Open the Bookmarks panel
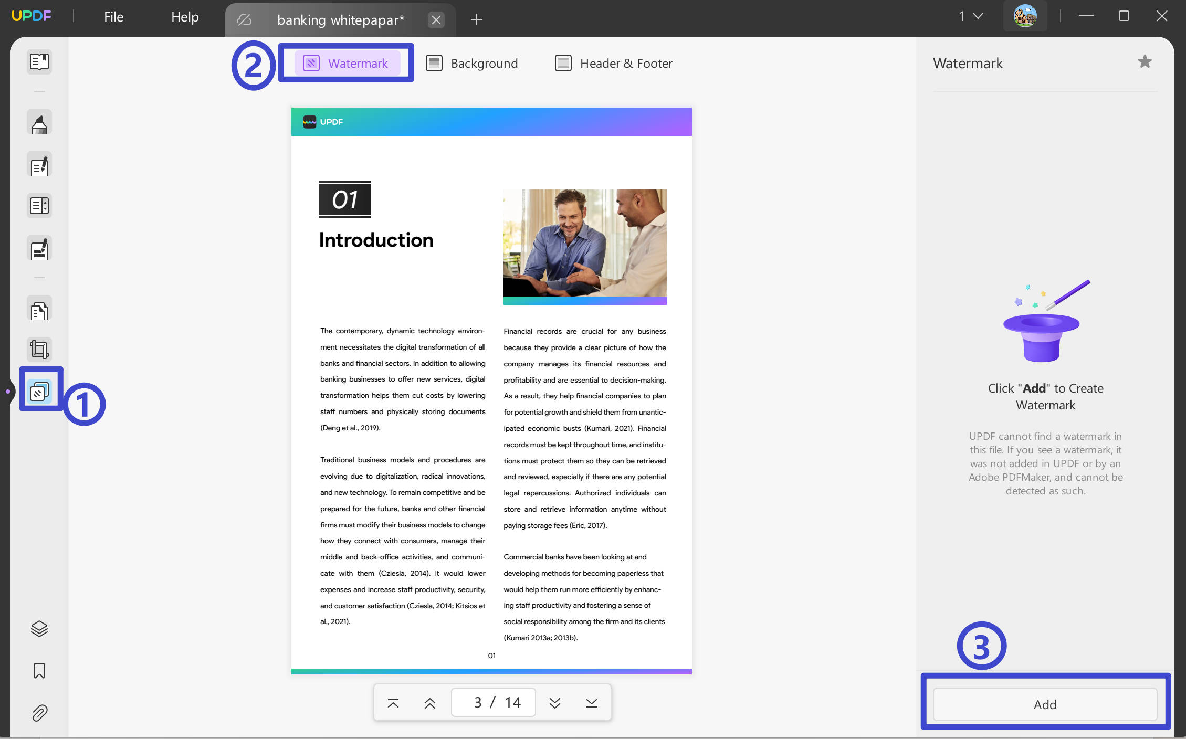Viewport: 1186px width, 739px height. (39, 671)
